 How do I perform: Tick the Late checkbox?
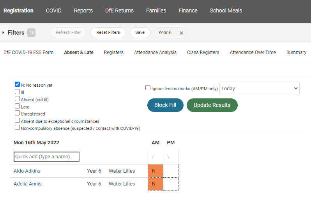17,106
